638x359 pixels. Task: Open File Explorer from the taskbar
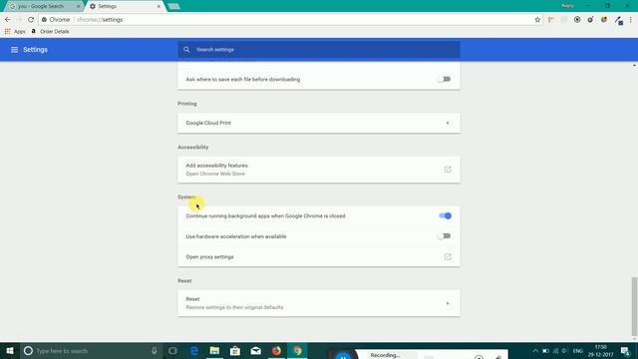tap(215, 351)
